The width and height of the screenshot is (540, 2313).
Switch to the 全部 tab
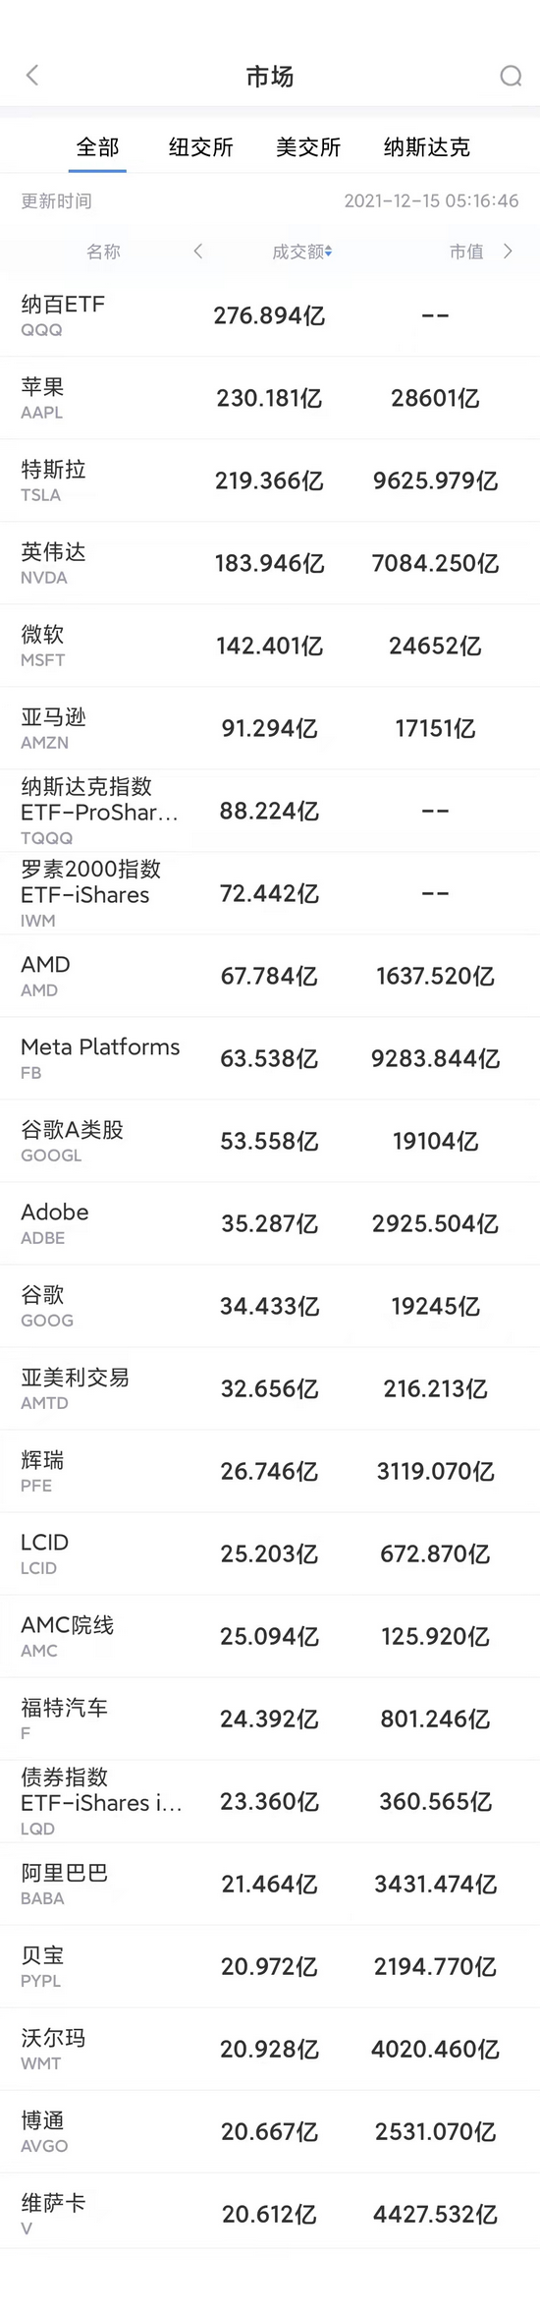(98, 147)
